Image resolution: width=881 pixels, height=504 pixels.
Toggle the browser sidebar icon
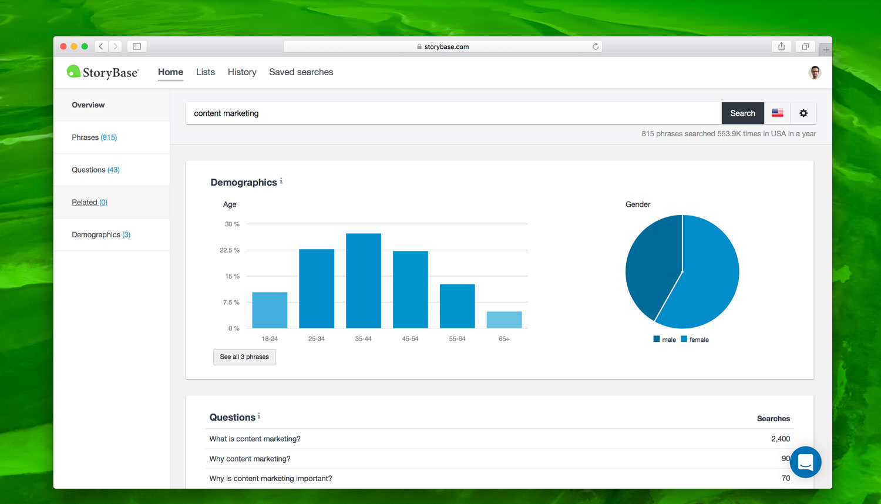tap(136, 46)
